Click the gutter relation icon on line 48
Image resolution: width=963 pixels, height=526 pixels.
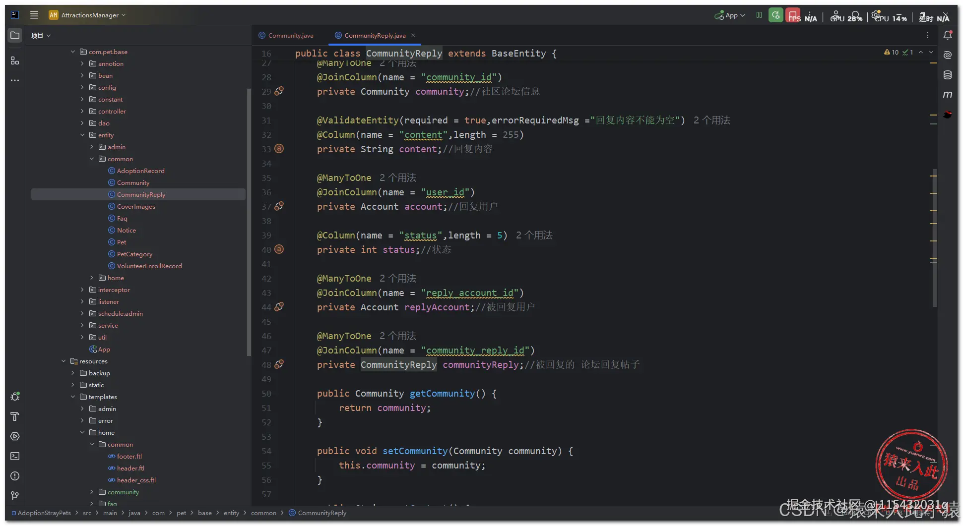point(279,364)
